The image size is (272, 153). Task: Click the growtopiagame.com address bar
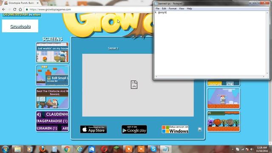[x=88, y=9]
